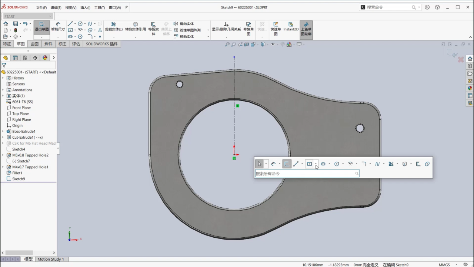Expand the History folder in tree
Image resolution: width=474 pixels, height=267 pixels.
click(x=3, y=78)
